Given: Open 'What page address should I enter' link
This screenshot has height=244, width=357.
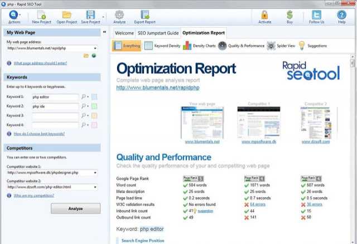Looking at the screenshot, I should tap(40, 63).
